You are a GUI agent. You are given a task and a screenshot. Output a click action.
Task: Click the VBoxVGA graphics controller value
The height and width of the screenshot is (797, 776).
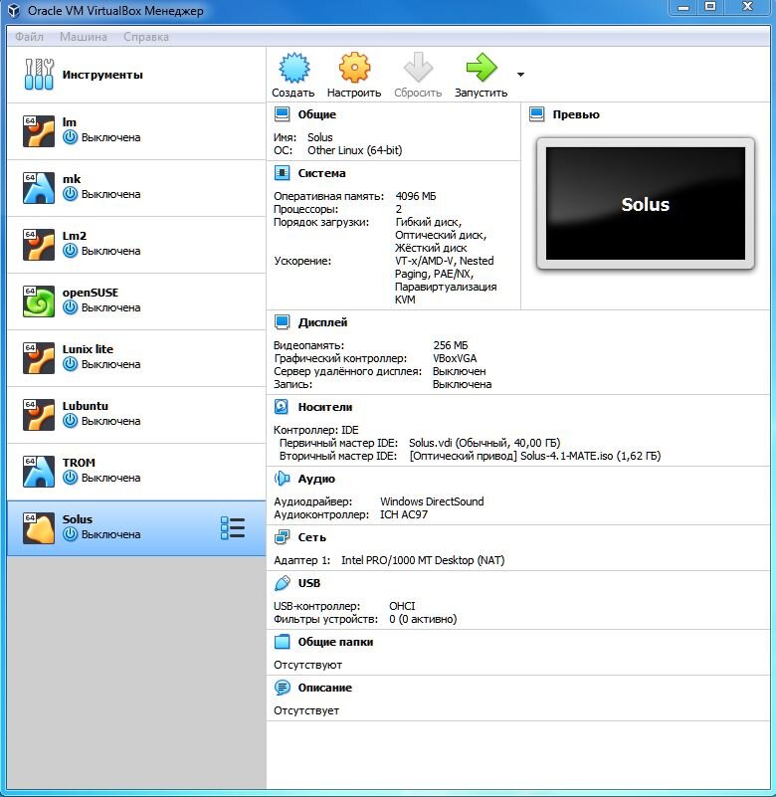coord(455,358)
